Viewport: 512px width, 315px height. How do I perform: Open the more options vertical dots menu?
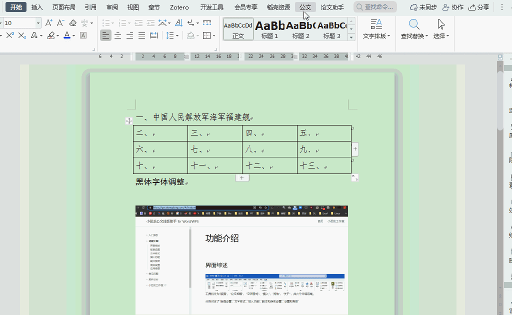tap(502, 7)
